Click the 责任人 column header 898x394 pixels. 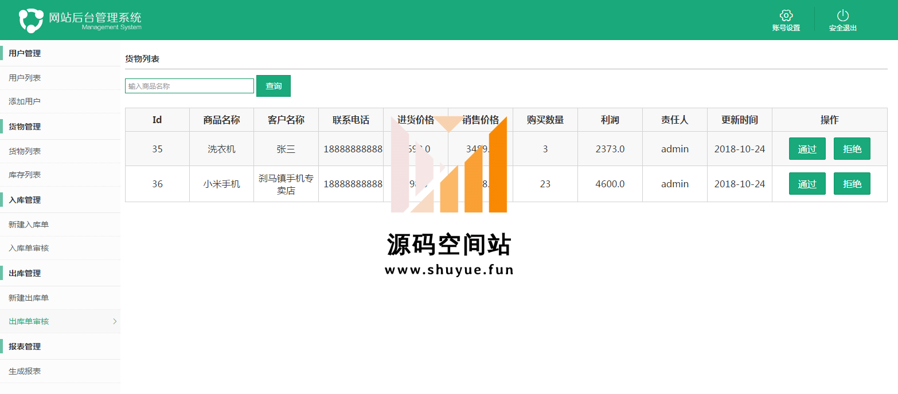point(675,120)
